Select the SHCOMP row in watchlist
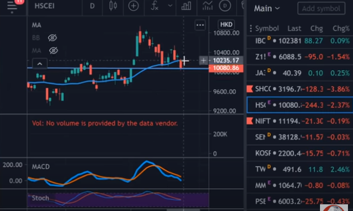353x211 pixels. coord(300,89)
